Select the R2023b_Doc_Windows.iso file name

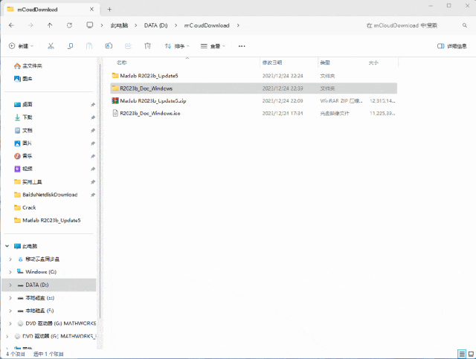150,113
